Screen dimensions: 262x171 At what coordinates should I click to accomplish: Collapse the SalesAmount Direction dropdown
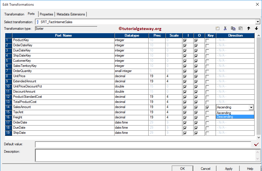click(x=251, y=107)
